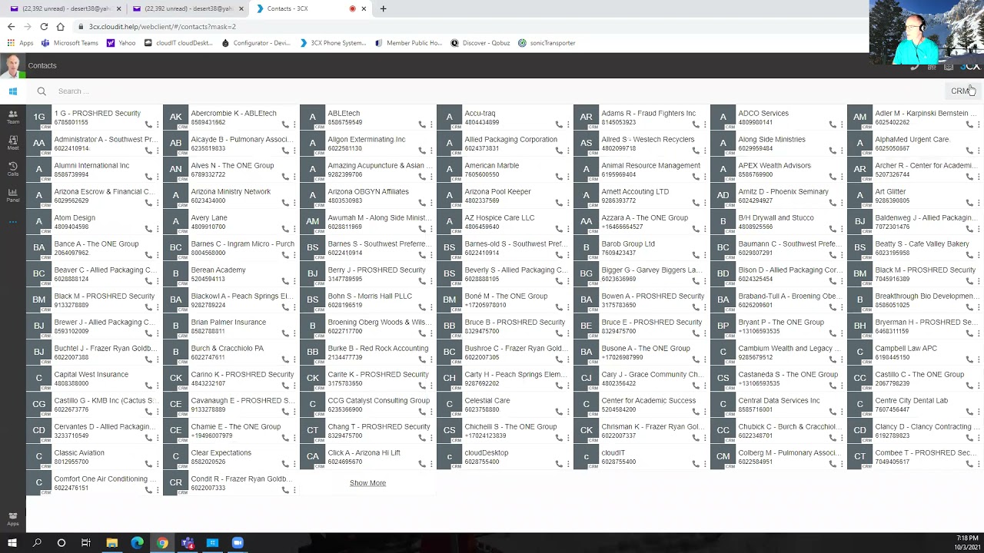The width and height of the screenshot is (984, 553).
Task: Call 1 G - PROSHRED Security
Action: 148,124
